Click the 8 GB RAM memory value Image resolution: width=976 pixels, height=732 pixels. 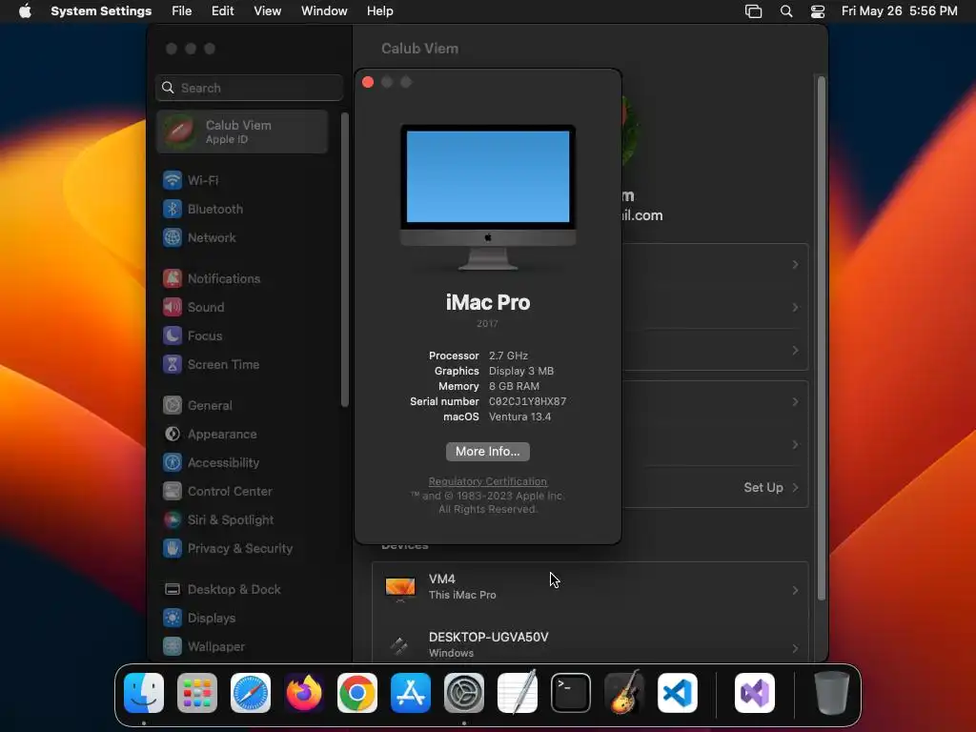[x=514, y=386]
